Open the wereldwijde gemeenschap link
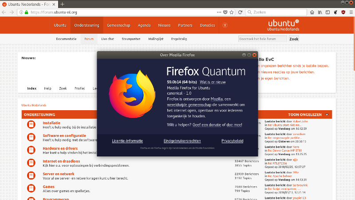The width and height of the screenshot is (355, 200). (x=189, y=105)
